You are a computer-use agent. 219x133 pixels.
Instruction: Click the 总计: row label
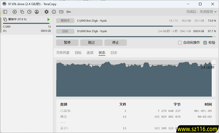point(64,128)
